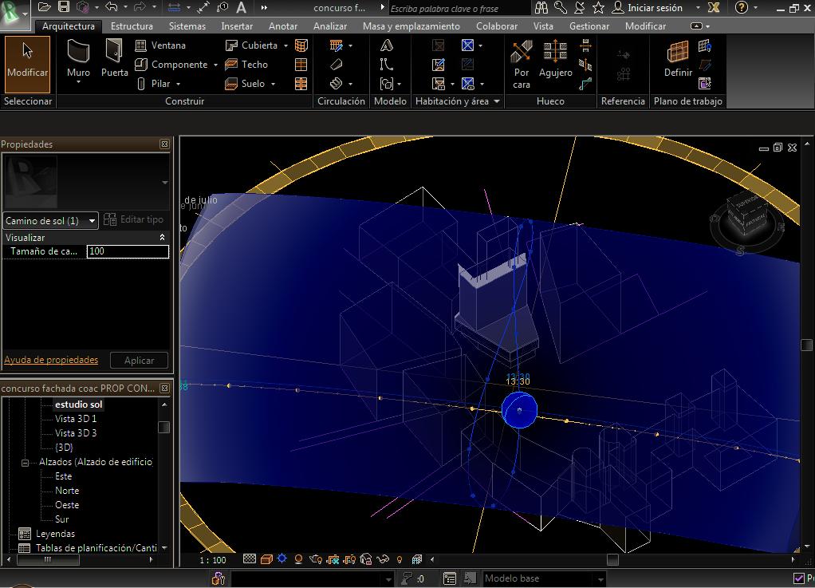Toggle sun path icon in view bar
This screenshot has height=588, width=815.
click(x=282, y=559)
